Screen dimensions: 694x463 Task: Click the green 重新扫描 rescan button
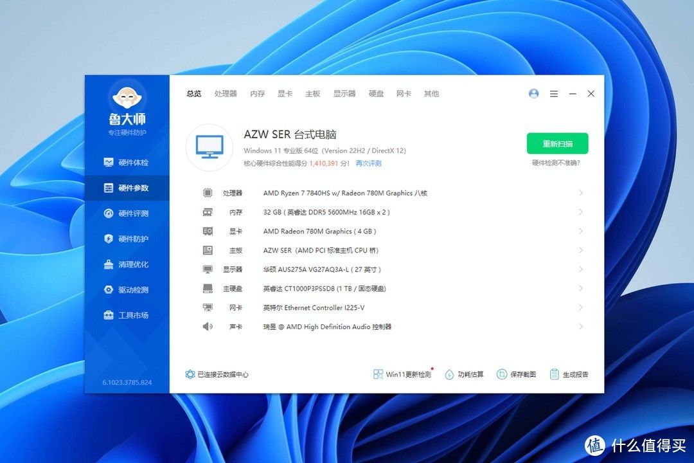[x=557, y=143]
